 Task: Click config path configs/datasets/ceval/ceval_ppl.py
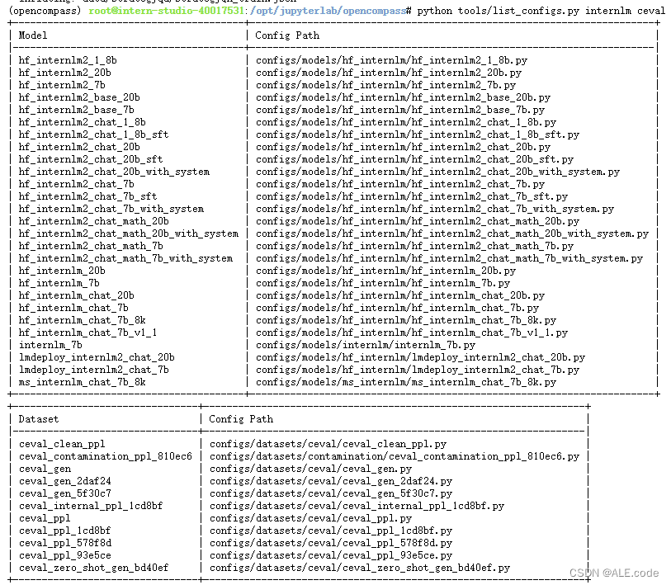click(310, 519)
